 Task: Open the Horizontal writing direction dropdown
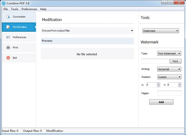(169, 69)
